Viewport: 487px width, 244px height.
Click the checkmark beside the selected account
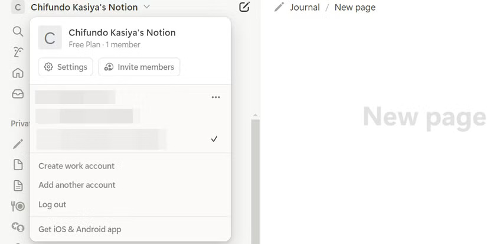pos(214,139)
